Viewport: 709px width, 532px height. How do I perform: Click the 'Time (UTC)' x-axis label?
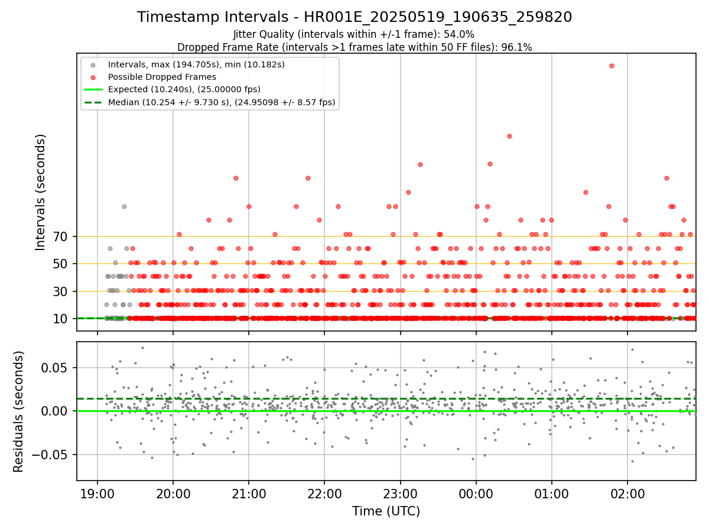click(x=386, y=511)
